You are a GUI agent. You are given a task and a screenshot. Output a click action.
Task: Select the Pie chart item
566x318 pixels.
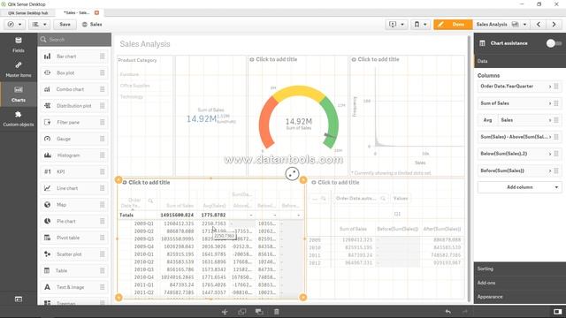click(x=74, y=221)
